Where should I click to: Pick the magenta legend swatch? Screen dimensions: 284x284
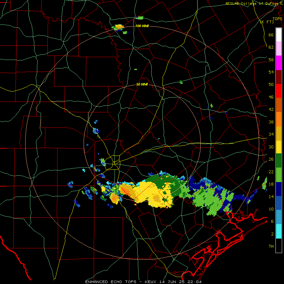(279, 63)
